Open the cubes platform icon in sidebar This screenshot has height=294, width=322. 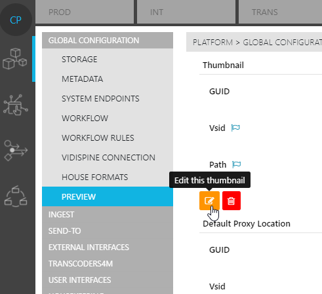[15, 59]
